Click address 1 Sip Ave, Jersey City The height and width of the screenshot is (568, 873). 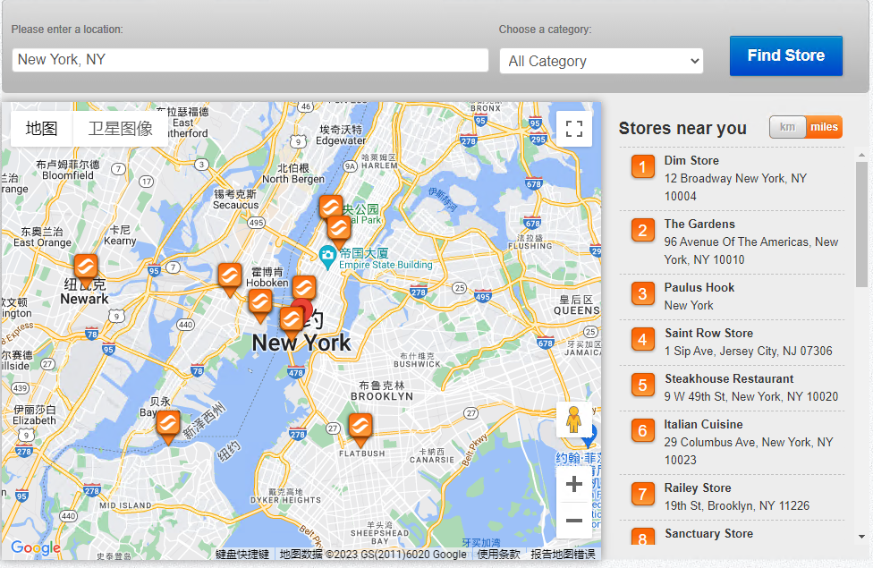pos(749,352)
